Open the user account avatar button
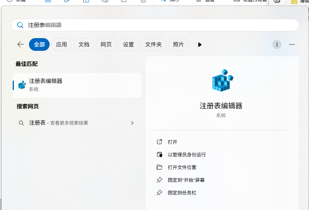 point(277,44)
